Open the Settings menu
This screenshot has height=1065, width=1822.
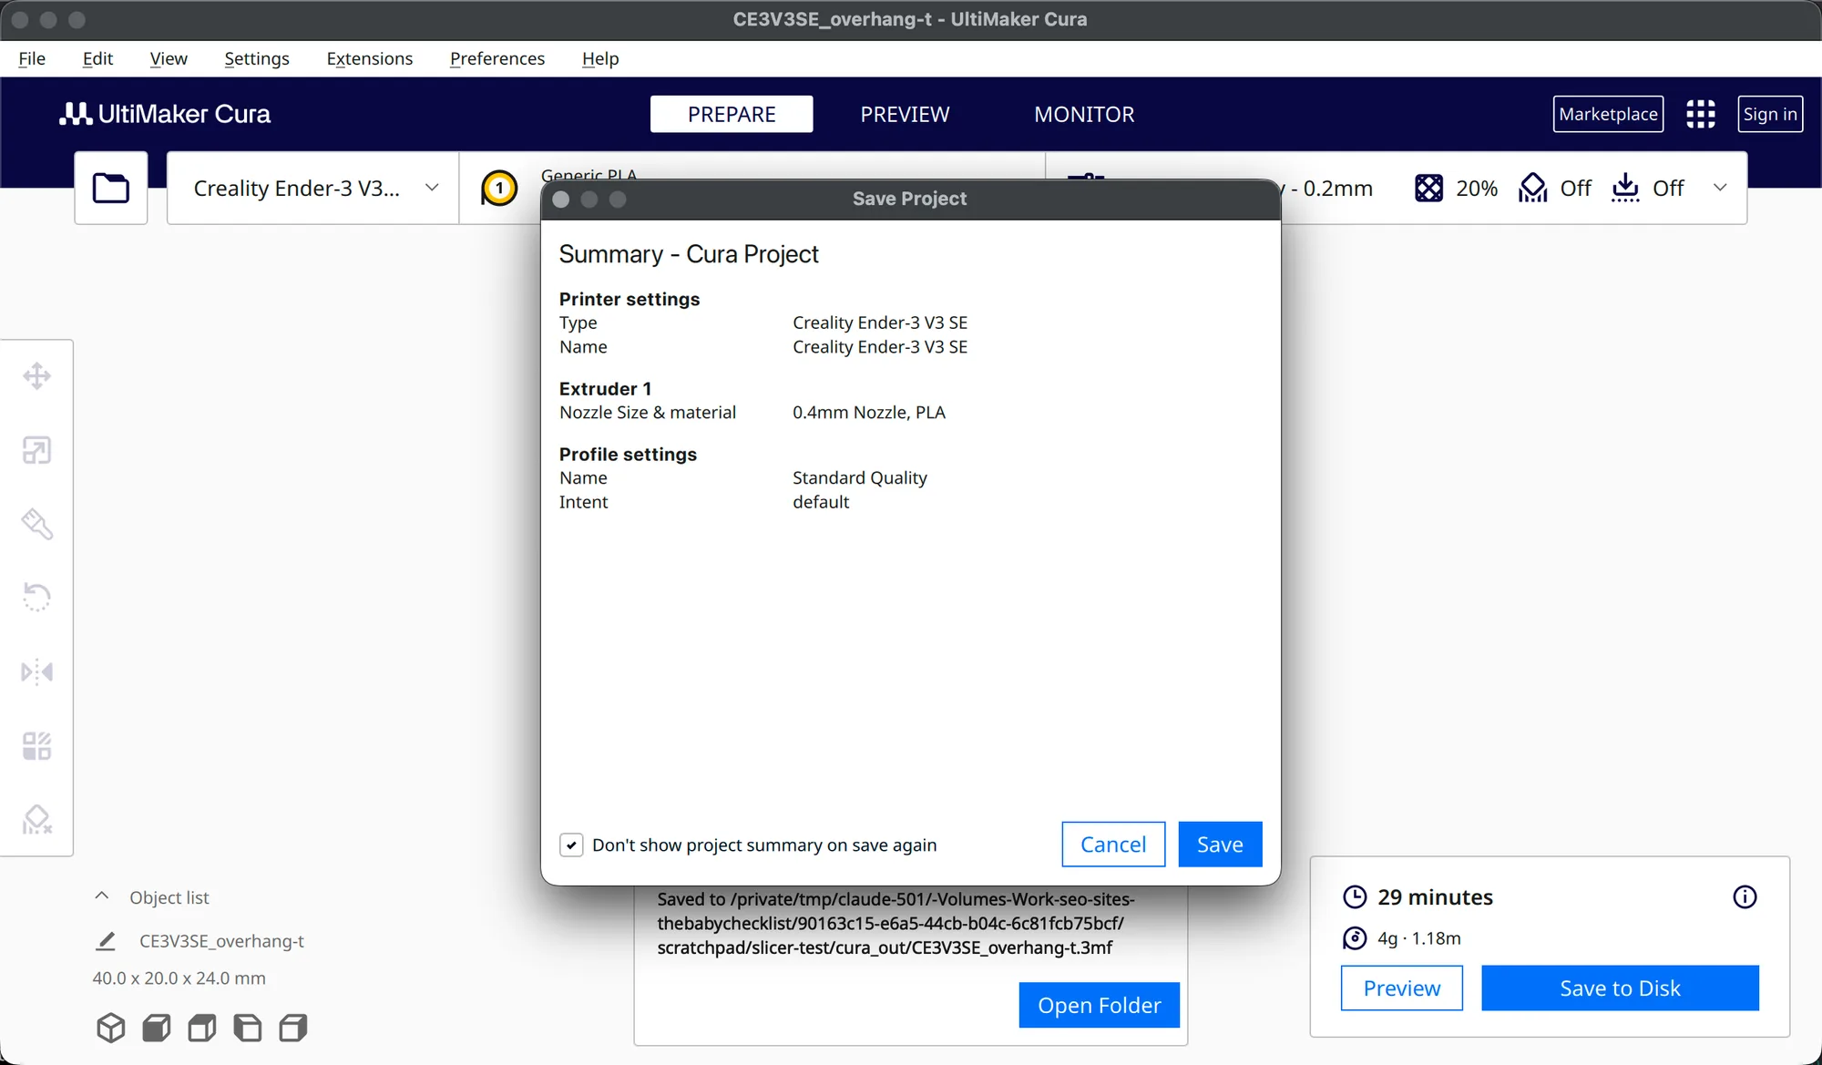(x=257, y=58)
